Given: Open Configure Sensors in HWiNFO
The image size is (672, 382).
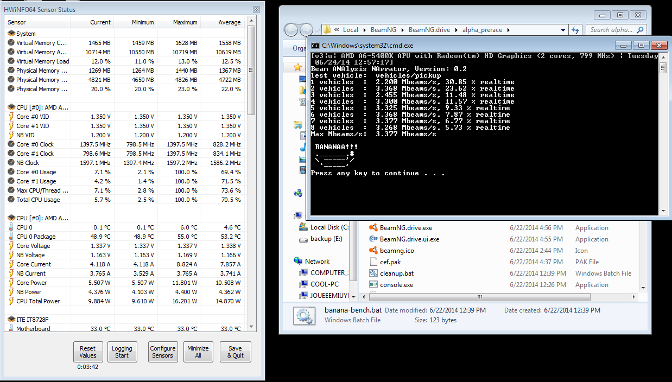Looking at the screenshot, I should click(x=163, y=352).
